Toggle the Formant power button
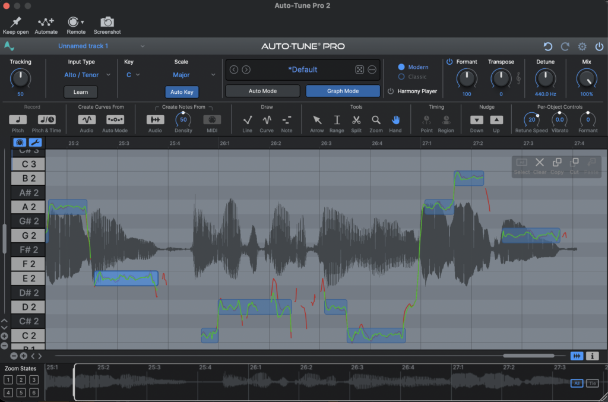Screen dimensions: 608x402 click(x=449, y=62)
